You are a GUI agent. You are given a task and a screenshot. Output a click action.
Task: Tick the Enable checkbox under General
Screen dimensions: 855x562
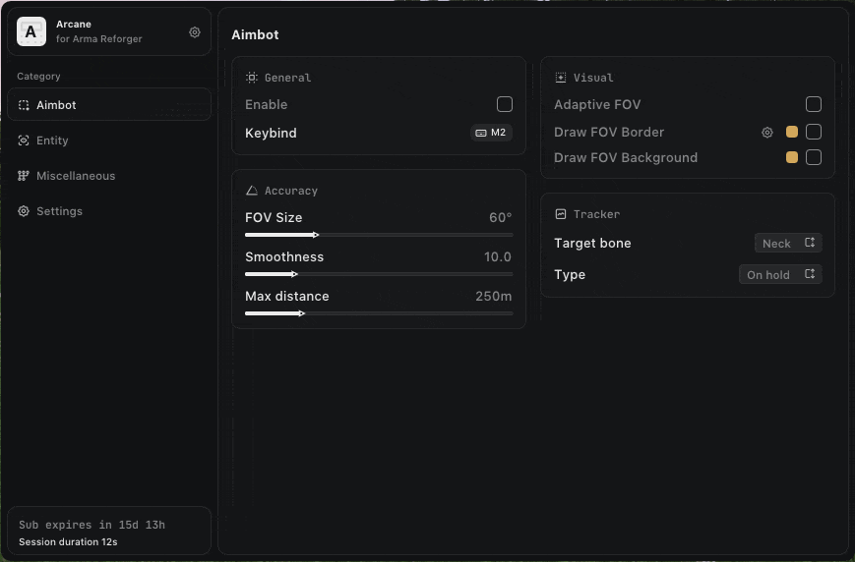505,104
